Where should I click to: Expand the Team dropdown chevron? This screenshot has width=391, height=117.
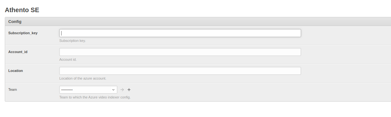113,90
